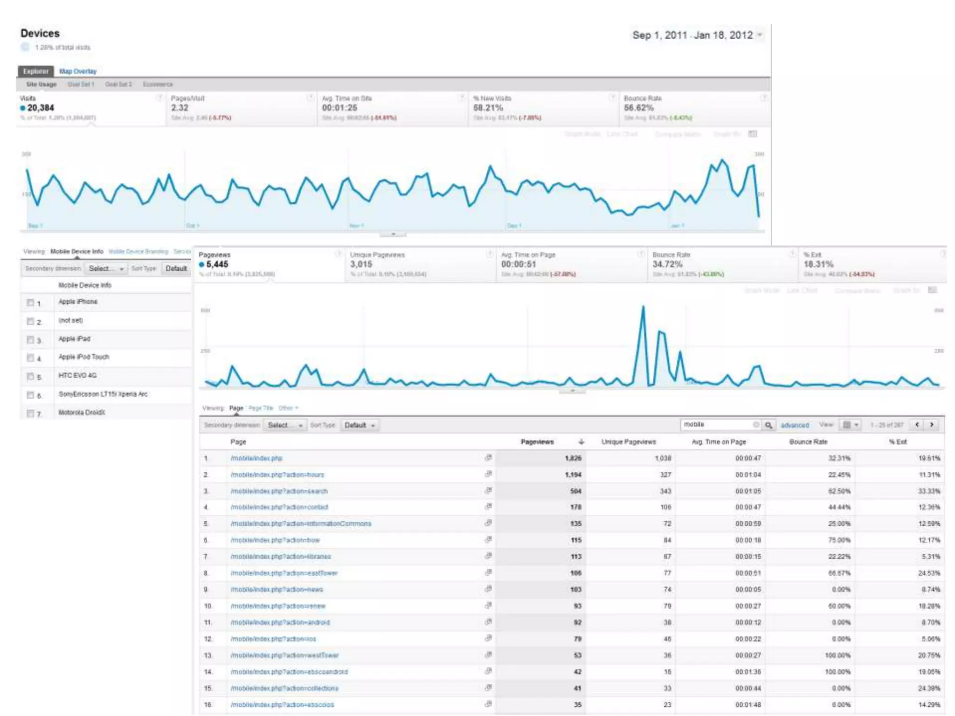The width and height of the screenshot is (955, 716).
Task: Check the Apple iPhone row checkbox
Action: click(30, 303)
